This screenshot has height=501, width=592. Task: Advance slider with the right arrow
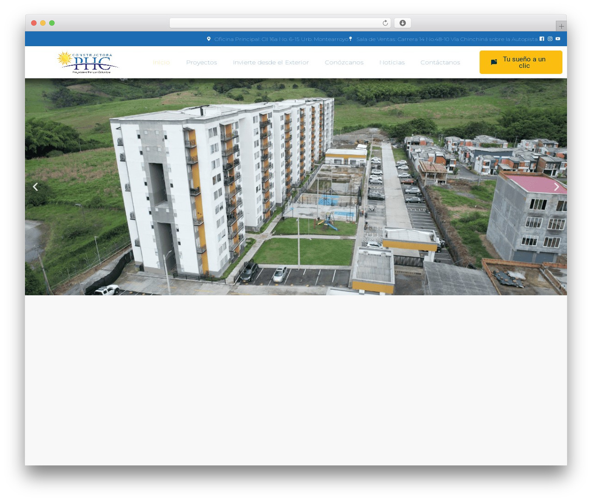[556, 187]
